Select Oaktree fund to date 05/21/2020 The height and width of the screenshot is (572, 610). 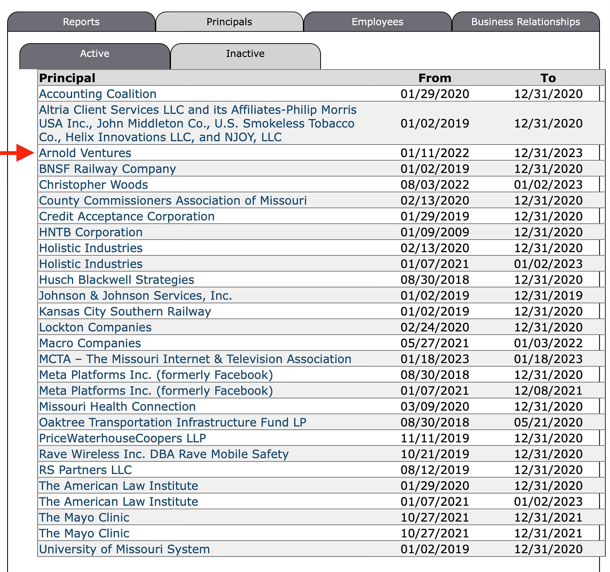[548, 422]
